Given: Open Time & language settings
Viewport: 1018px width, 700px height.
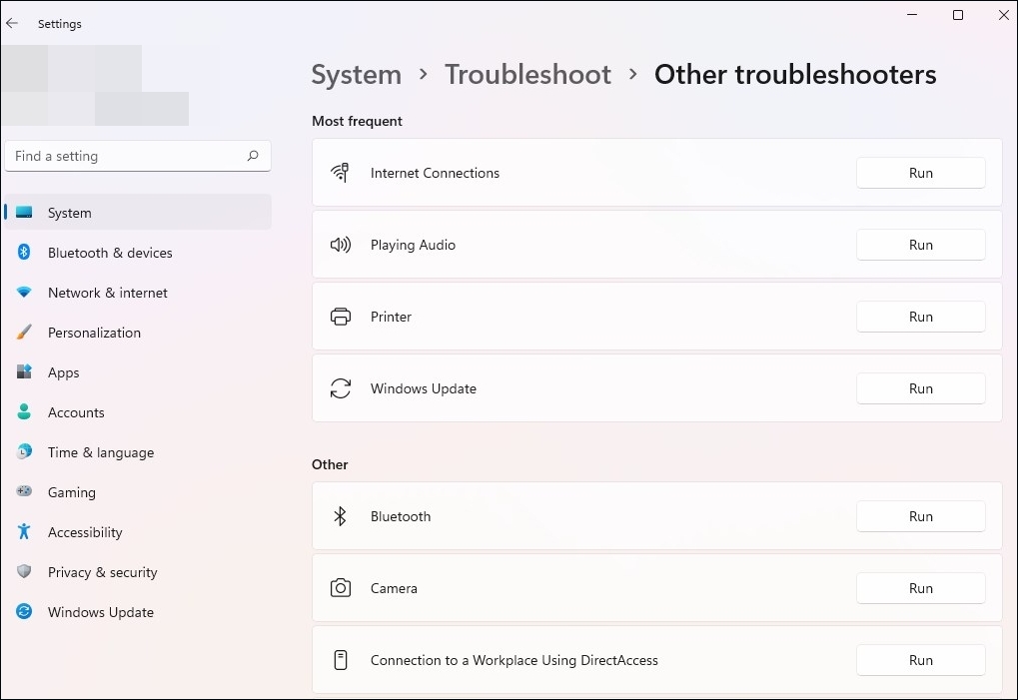Looking at the screenshot, I should 100,452.
